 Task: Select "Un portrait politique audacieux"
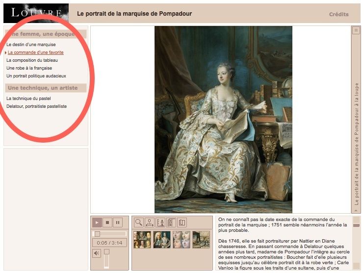coord(36,76)
